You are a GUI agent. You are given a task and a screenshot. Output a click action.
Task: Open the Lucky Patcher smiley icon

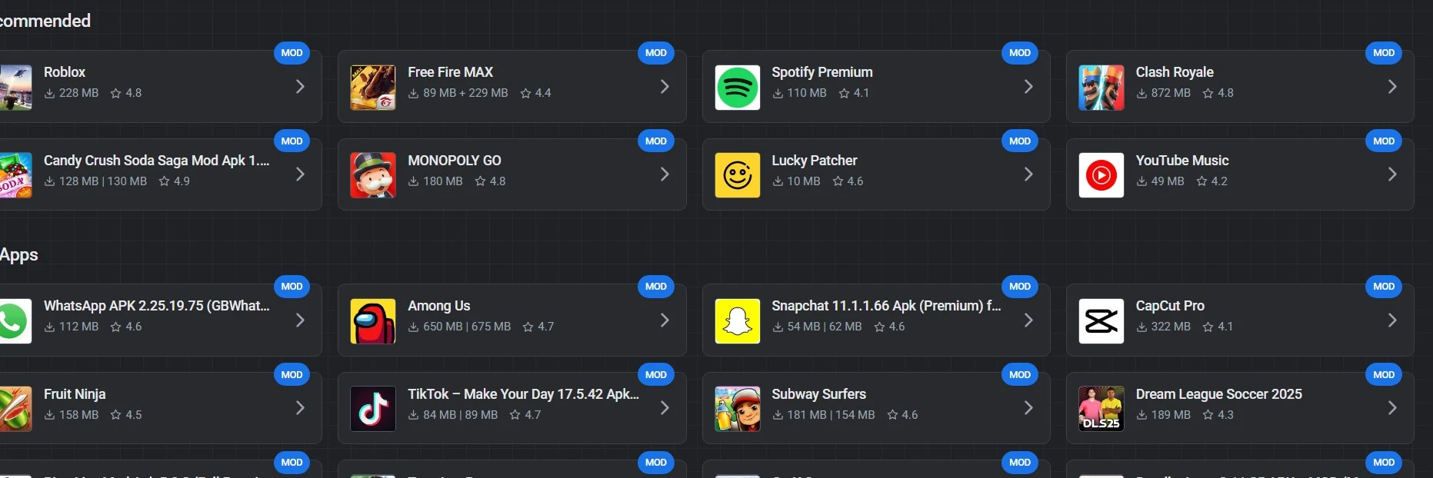(x=738, y=175)
